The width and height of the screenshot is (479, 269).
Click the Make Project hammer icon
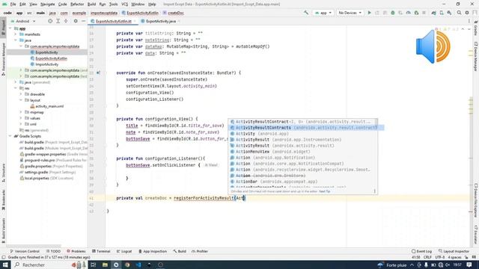coord(306,13)
